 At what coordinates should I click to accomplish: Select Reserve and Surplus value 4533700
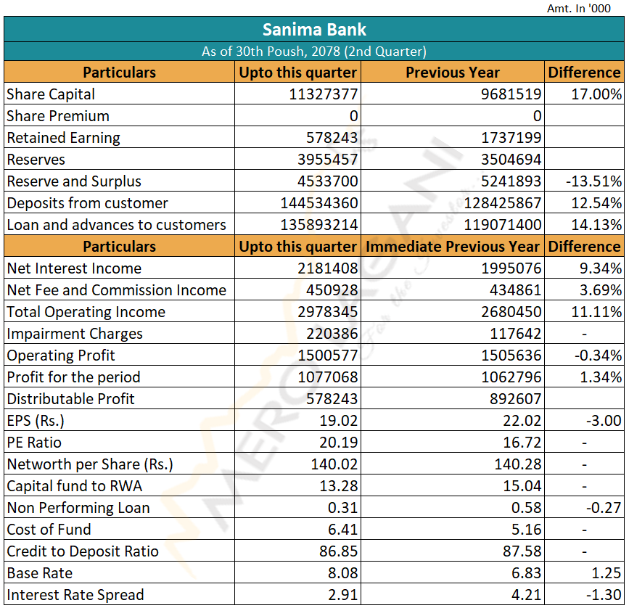[x=328, y=181]
